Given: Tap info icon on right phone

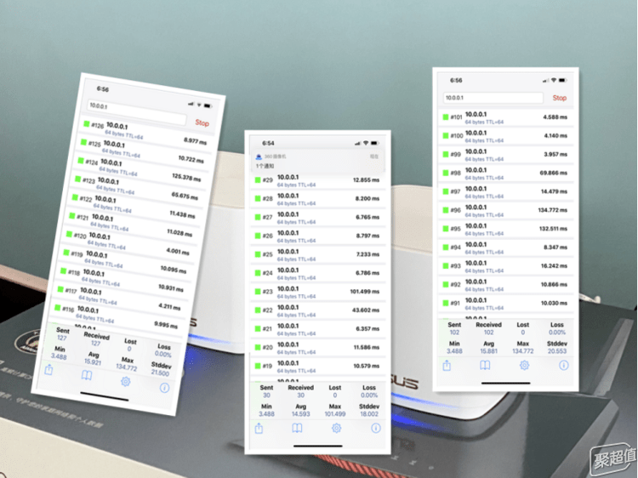Looking at the screenshot, I should point(563,366).
